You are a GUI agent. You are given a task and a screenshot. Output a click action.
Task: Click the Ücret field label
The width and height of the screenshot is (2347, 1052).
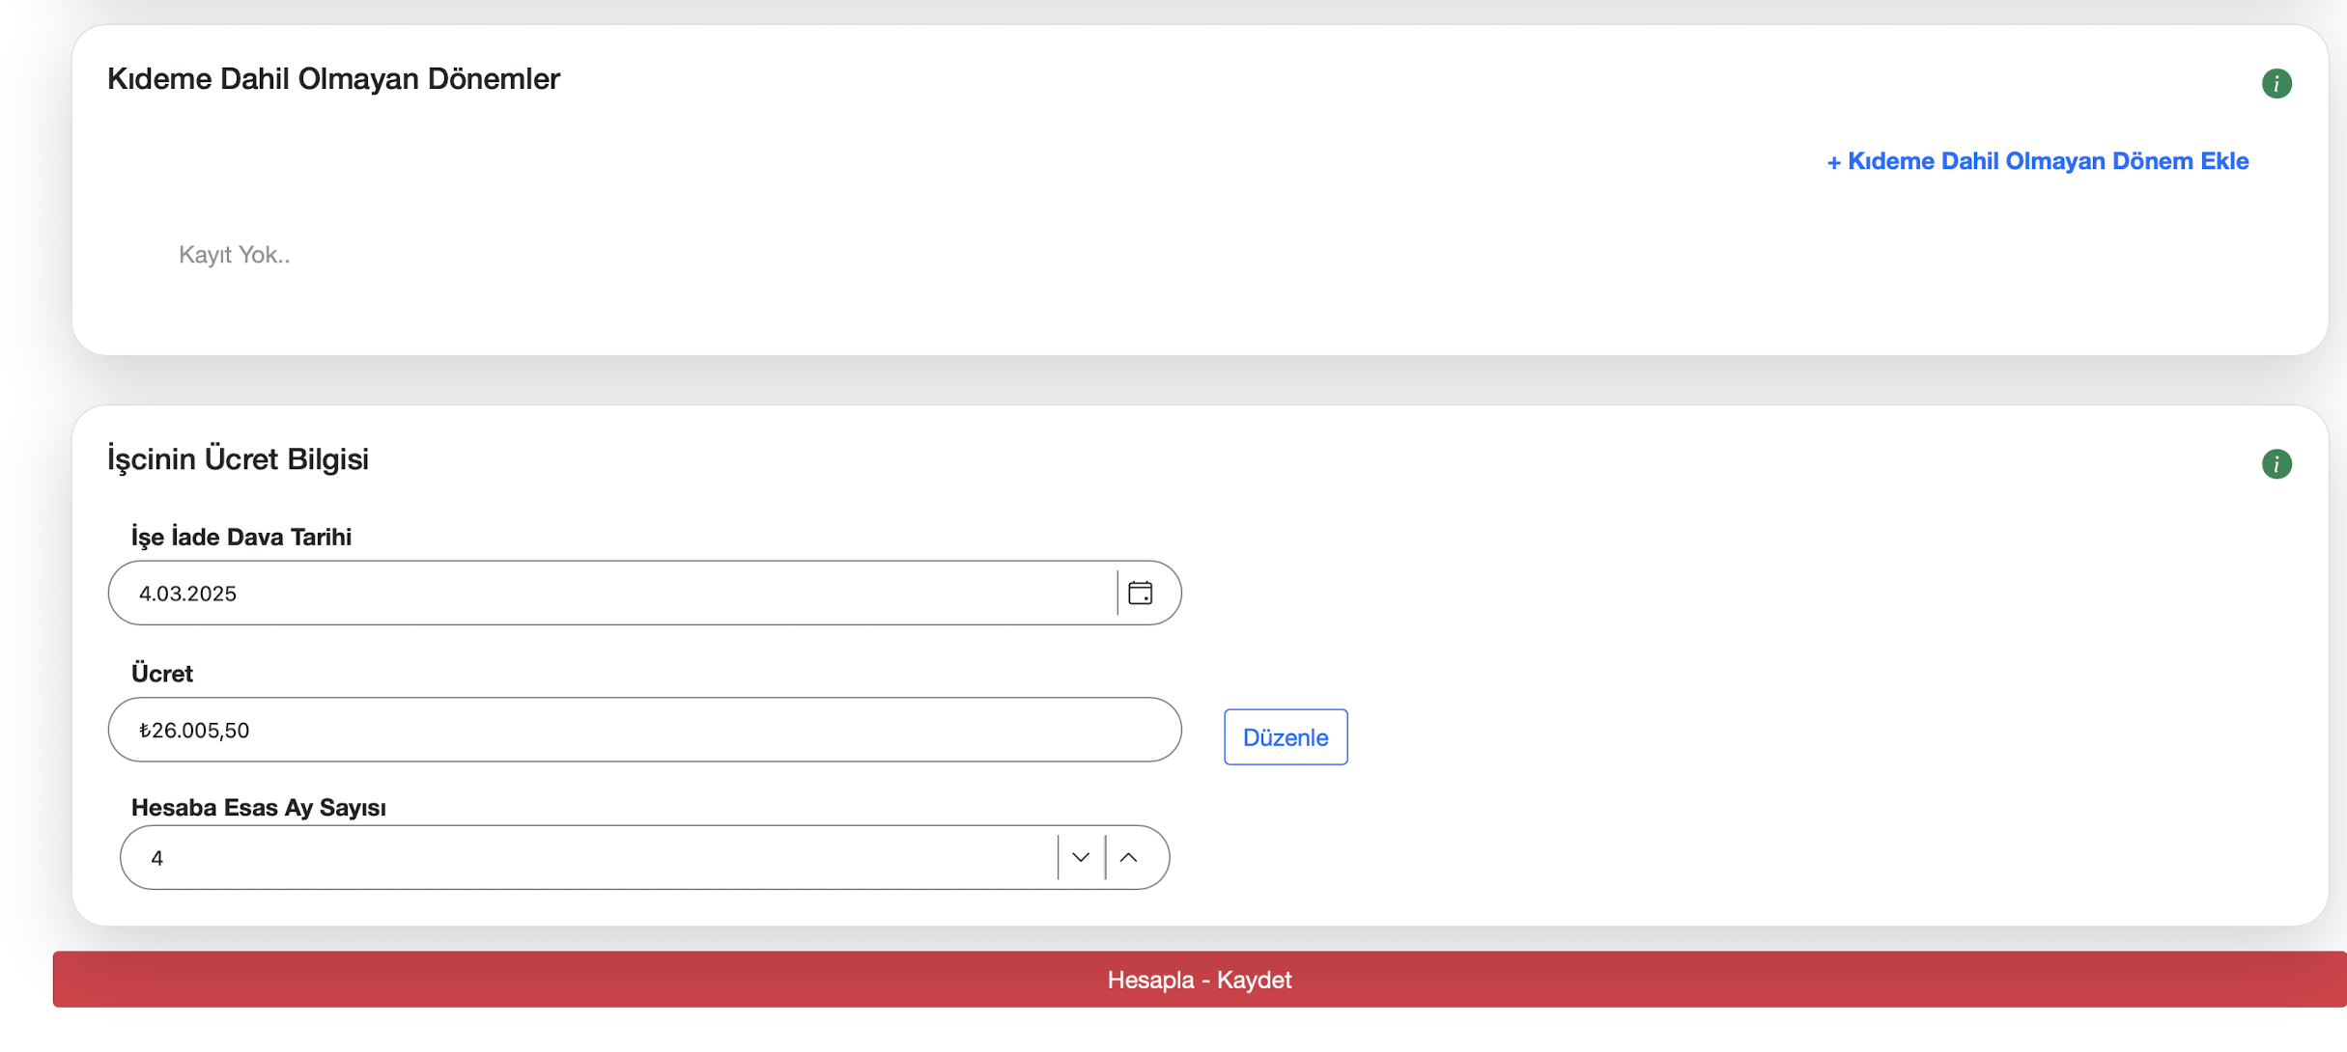click(x=162, y=674)
